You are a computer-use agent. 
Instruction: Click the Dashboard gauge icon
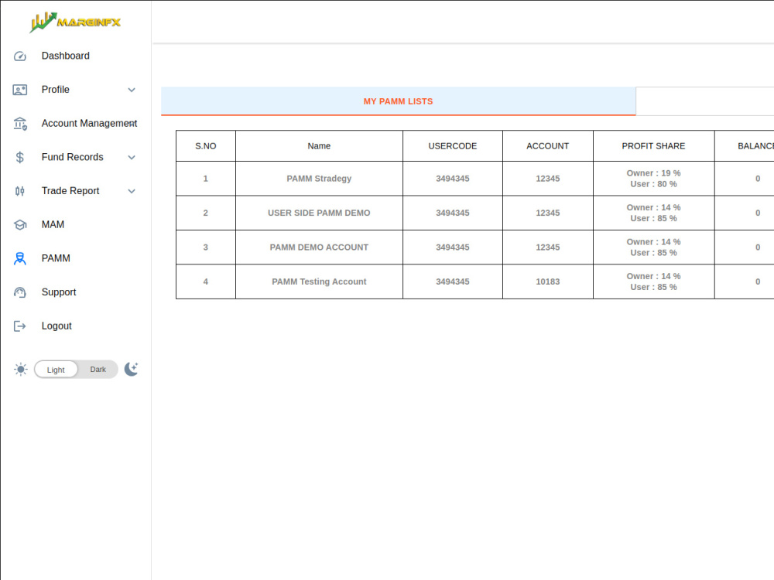[x=20, y=56]
